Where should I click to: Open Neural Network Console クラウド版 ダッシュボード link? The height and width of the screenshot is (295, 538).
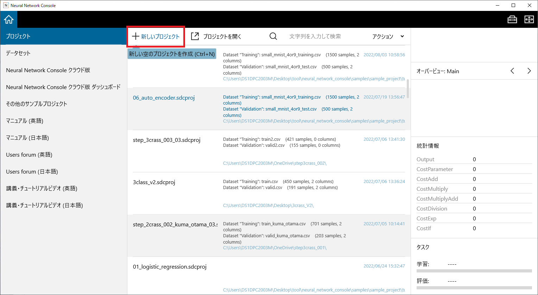click(63, 87)
